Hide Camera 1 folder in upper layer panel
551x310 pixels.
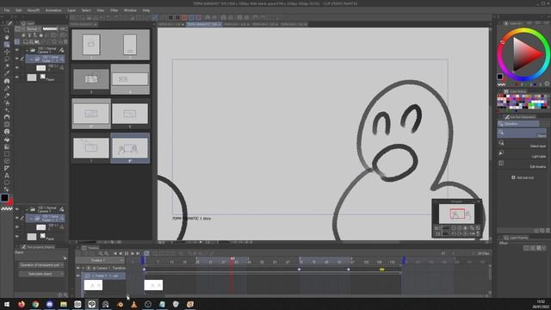[x=17, y=50]
